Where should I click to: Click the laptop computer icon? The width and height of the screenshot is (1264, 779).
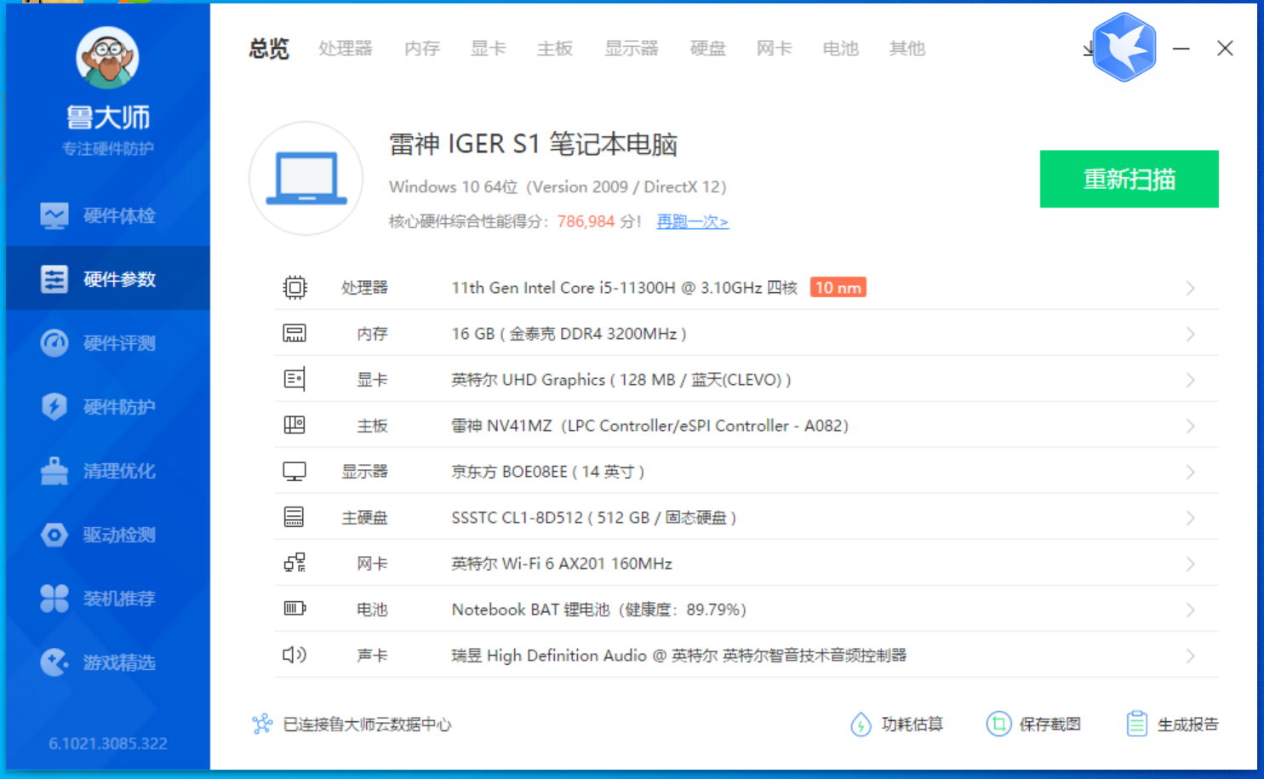(x=306, y=178)
